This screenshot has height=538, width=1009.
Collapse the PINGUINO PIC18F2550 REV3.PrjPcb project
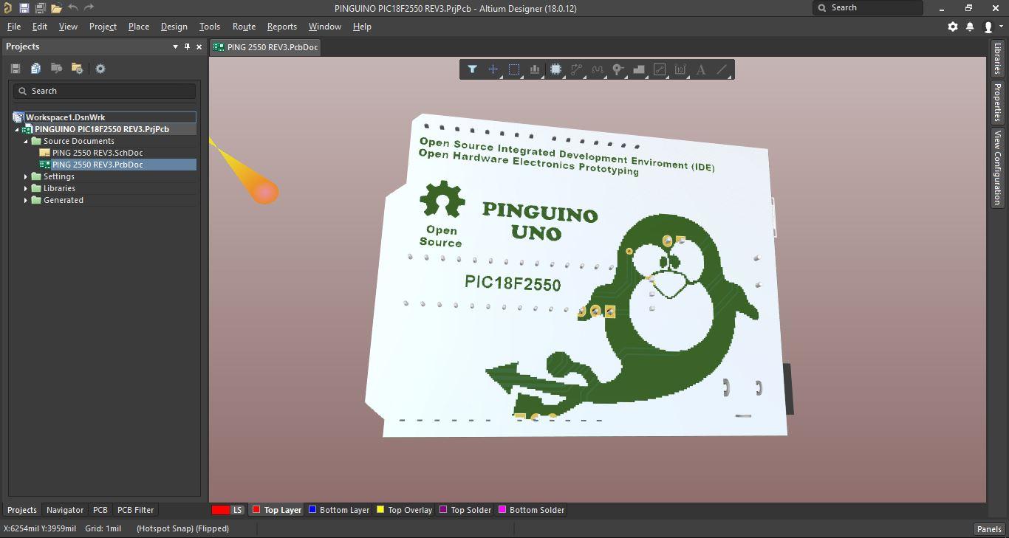(x=17, y=129)
